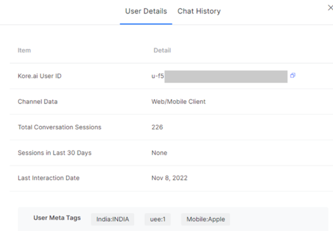Click the Item column header

tap(24, 50)
